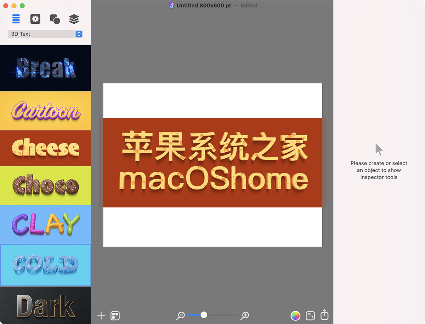
Task: Click the zoom out magnifier icon
Action: click(x=181, y=316)
